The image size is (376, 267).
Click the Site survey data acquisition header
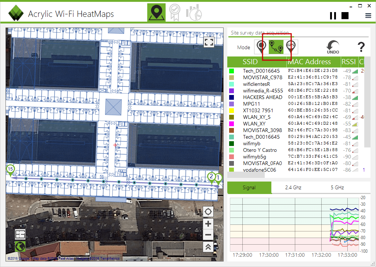260,33
